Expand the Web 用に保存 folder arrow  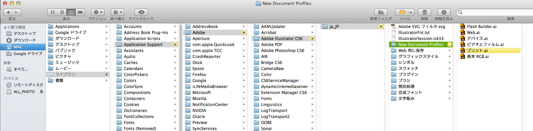[450, 50]
